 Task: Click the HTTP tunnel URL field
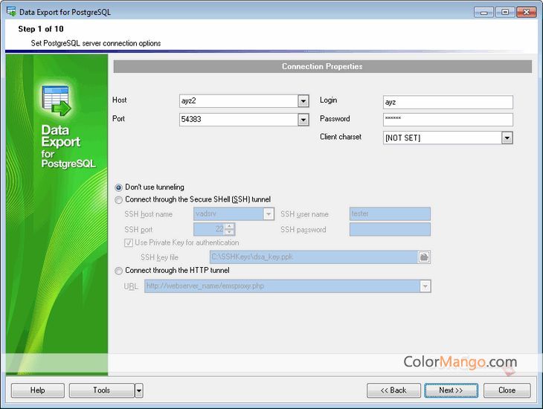(x=282, y=286)
